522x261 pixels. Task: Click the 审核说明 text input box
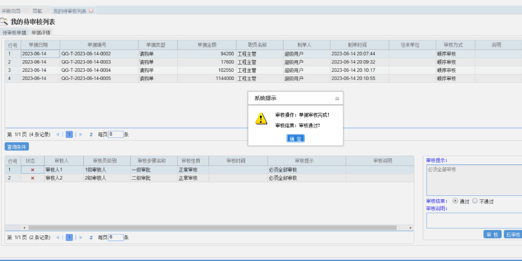[473, 220]
